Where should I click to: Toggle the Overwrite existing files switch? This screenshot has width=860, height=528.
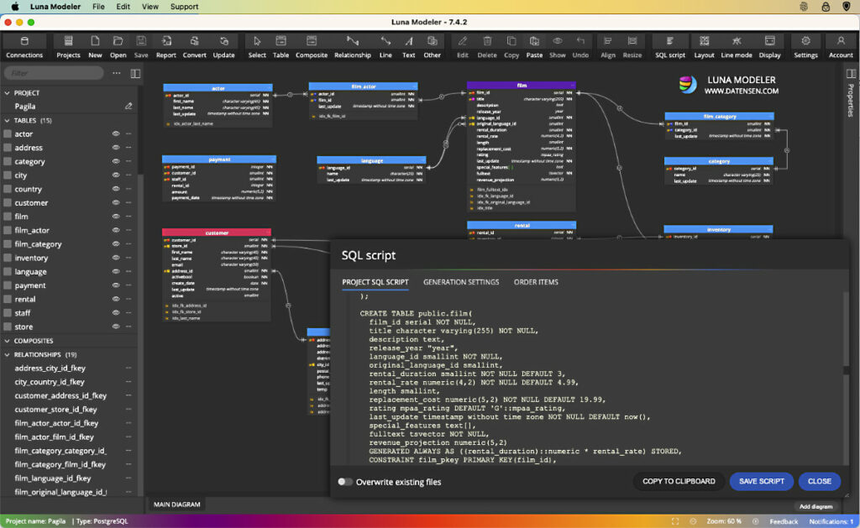345,481
